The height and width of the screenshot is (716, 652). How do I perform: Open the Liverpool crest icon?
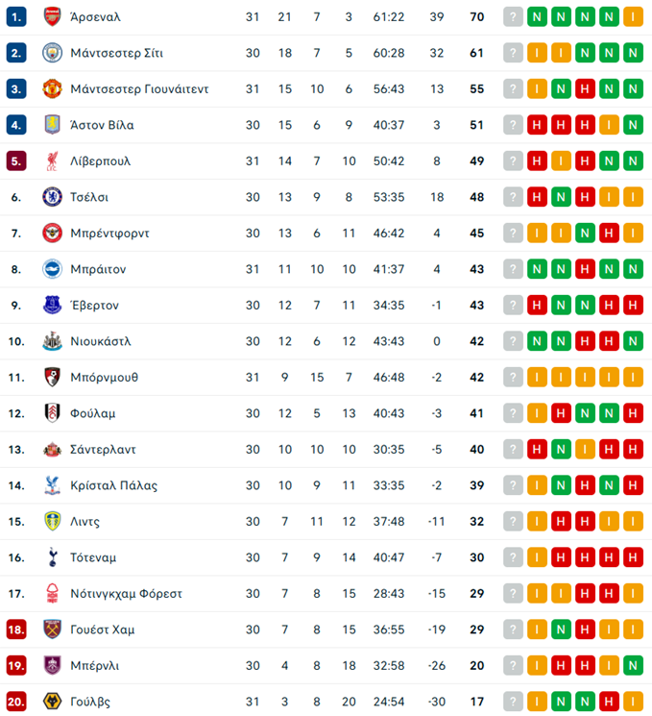point(52,161)
